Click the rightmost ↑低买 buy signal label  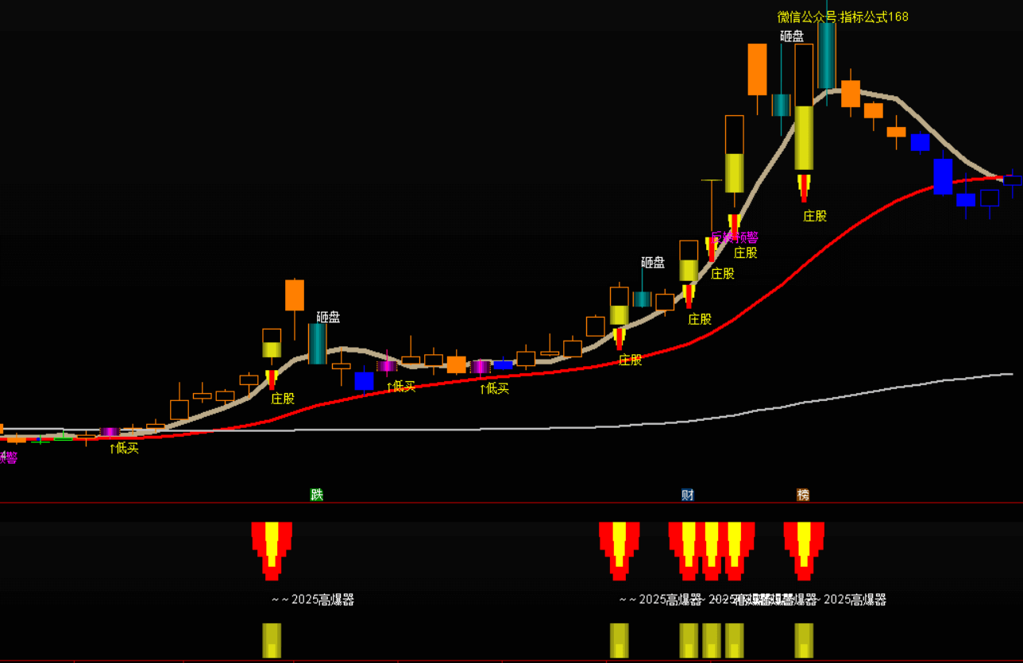[494, 388]
